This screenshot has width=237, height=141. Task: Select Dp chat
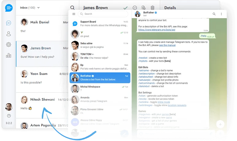point(100,67)
